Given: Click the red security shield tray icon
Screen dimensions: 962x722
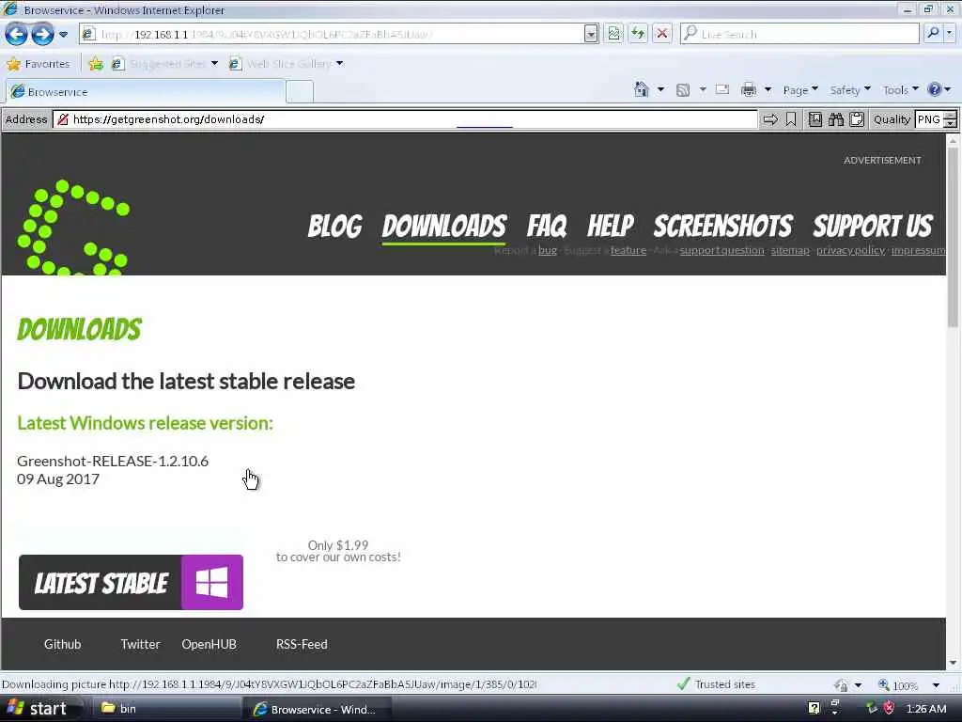Looking at the screenshot, I should [889, 709].
